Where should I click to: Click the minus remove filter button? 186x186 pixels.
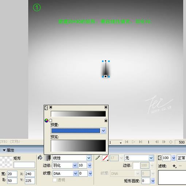[x=180, y=166]
